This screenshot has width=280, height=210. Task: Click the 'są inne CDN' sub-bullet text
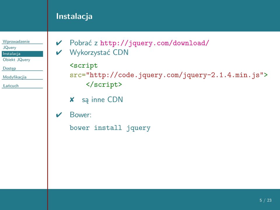[x=102, y=100]
